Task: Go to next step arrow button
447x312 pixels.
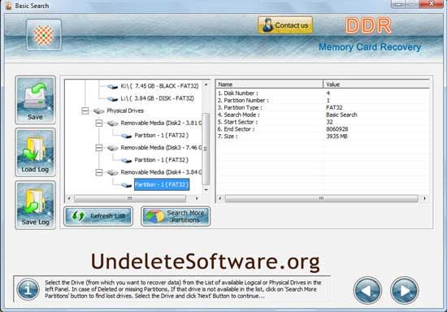Action: coord(404,290)
